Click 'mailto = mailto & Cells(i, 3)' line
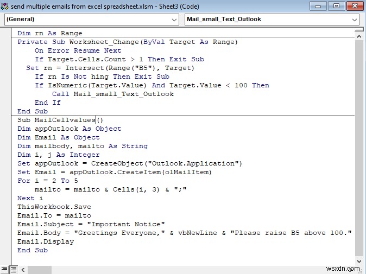Image resolution: width=366 pixels, height=274 pixels. coord(111,189)
